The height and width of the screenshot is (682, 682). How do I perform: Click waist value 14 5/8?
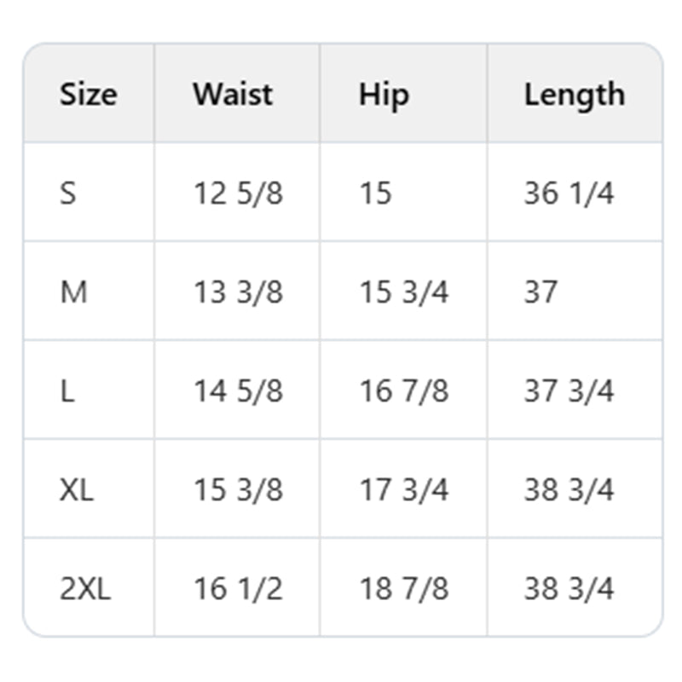(x=238, y=391)
